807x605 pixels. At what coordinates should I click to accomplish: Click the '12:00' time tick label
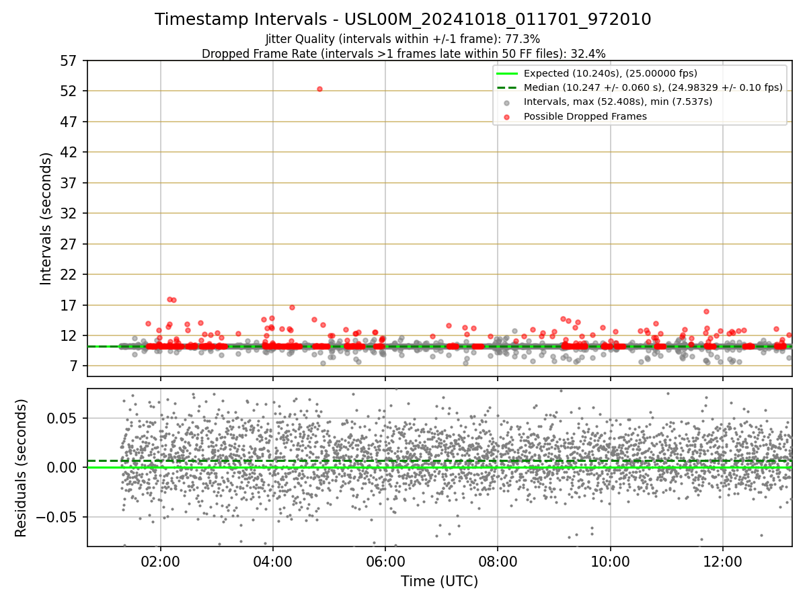pos(723,562)
